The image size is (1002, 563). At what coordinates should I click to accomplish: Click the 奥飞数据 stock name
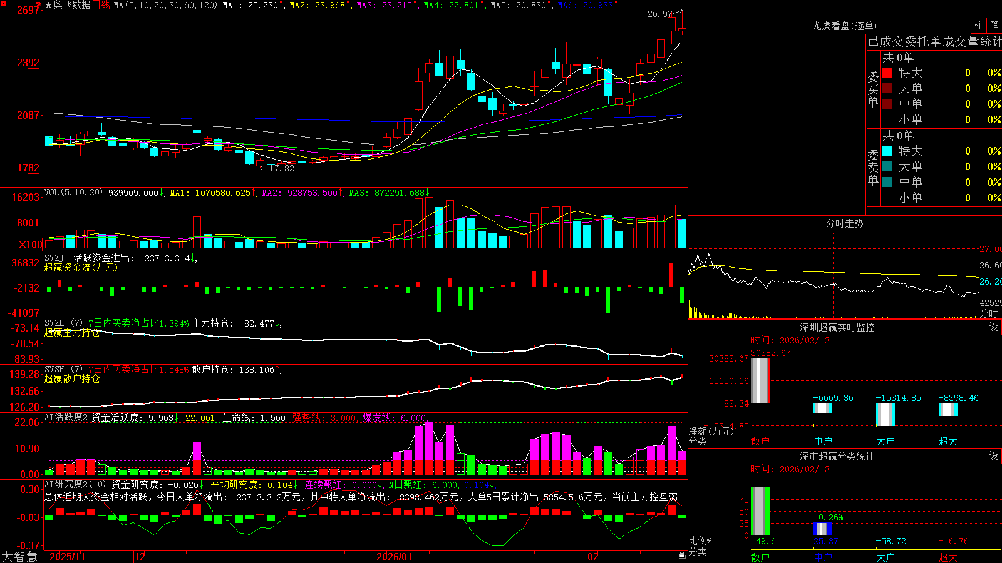(x=72, y=5)
